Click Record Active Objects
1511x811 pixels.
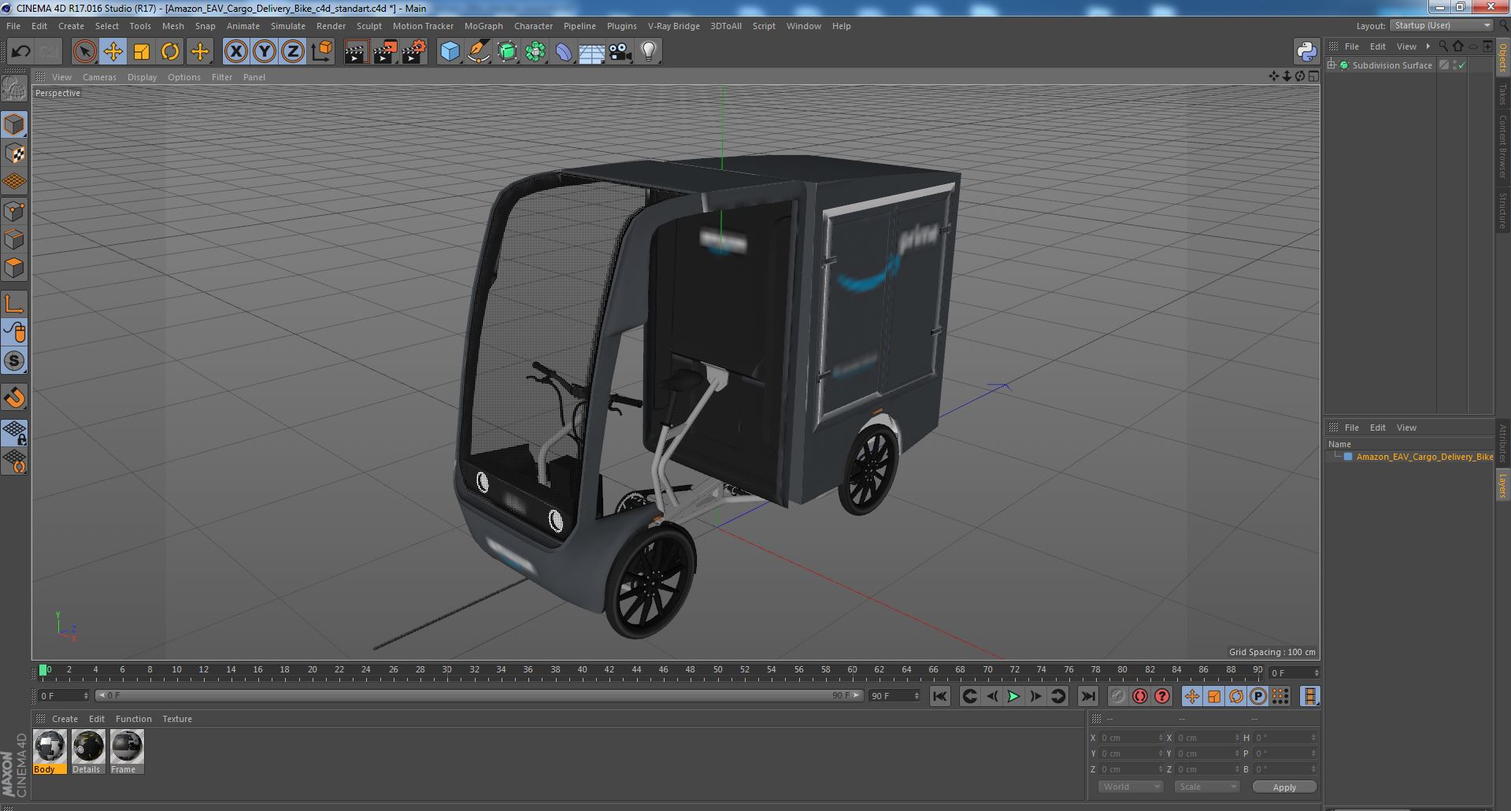click(x=1117, y=696)
